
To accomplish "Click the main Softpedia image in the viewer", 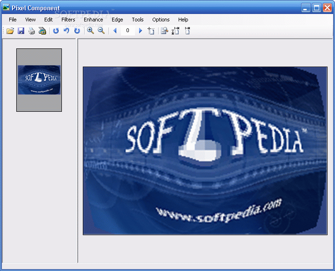I will (205, 151).
